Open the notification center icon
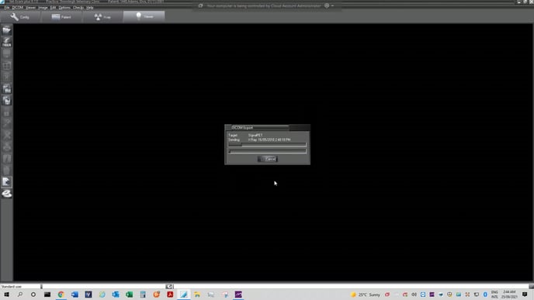Screen dimensions: 534x300 [x=525, y=295]
